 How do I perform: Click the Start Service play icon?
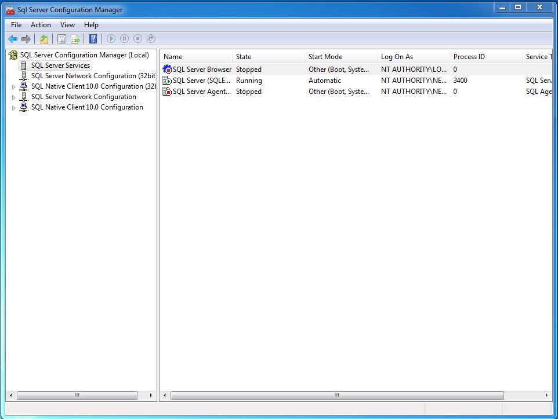point(111,38)
